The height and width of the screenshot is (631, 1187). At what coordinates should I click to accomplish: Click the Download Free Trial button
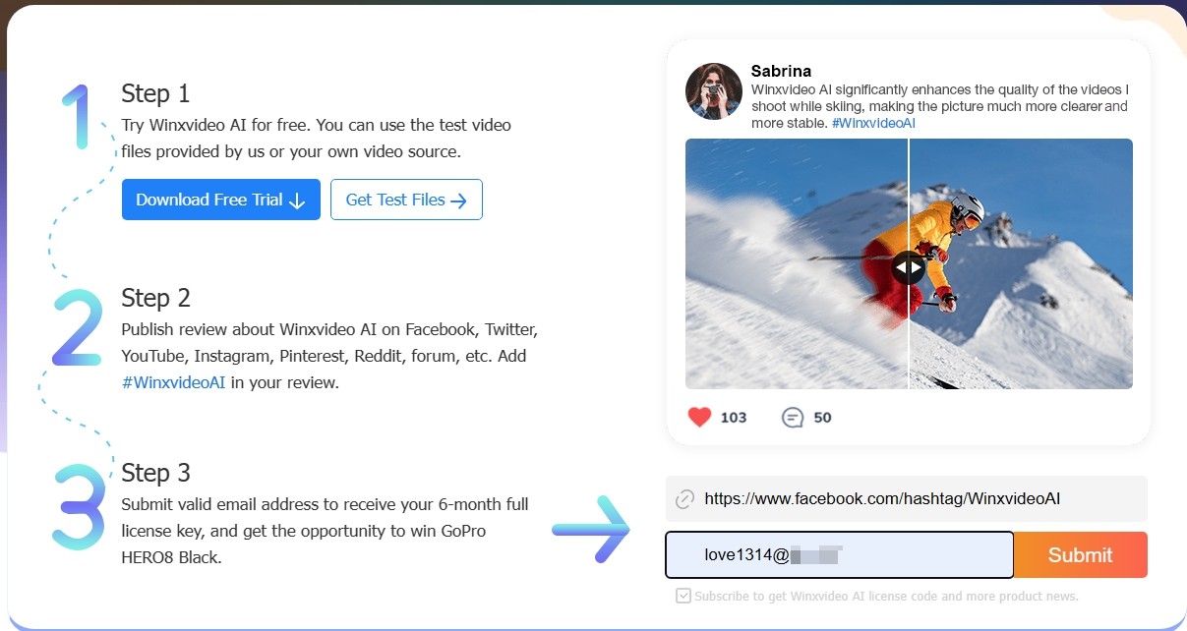click(x=221, y=200)
